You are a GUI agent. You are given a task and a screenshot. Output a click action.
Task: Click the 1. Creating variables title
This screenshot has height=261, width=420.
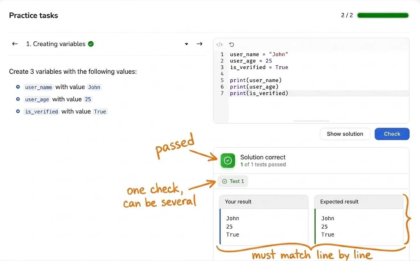point(56,44)
